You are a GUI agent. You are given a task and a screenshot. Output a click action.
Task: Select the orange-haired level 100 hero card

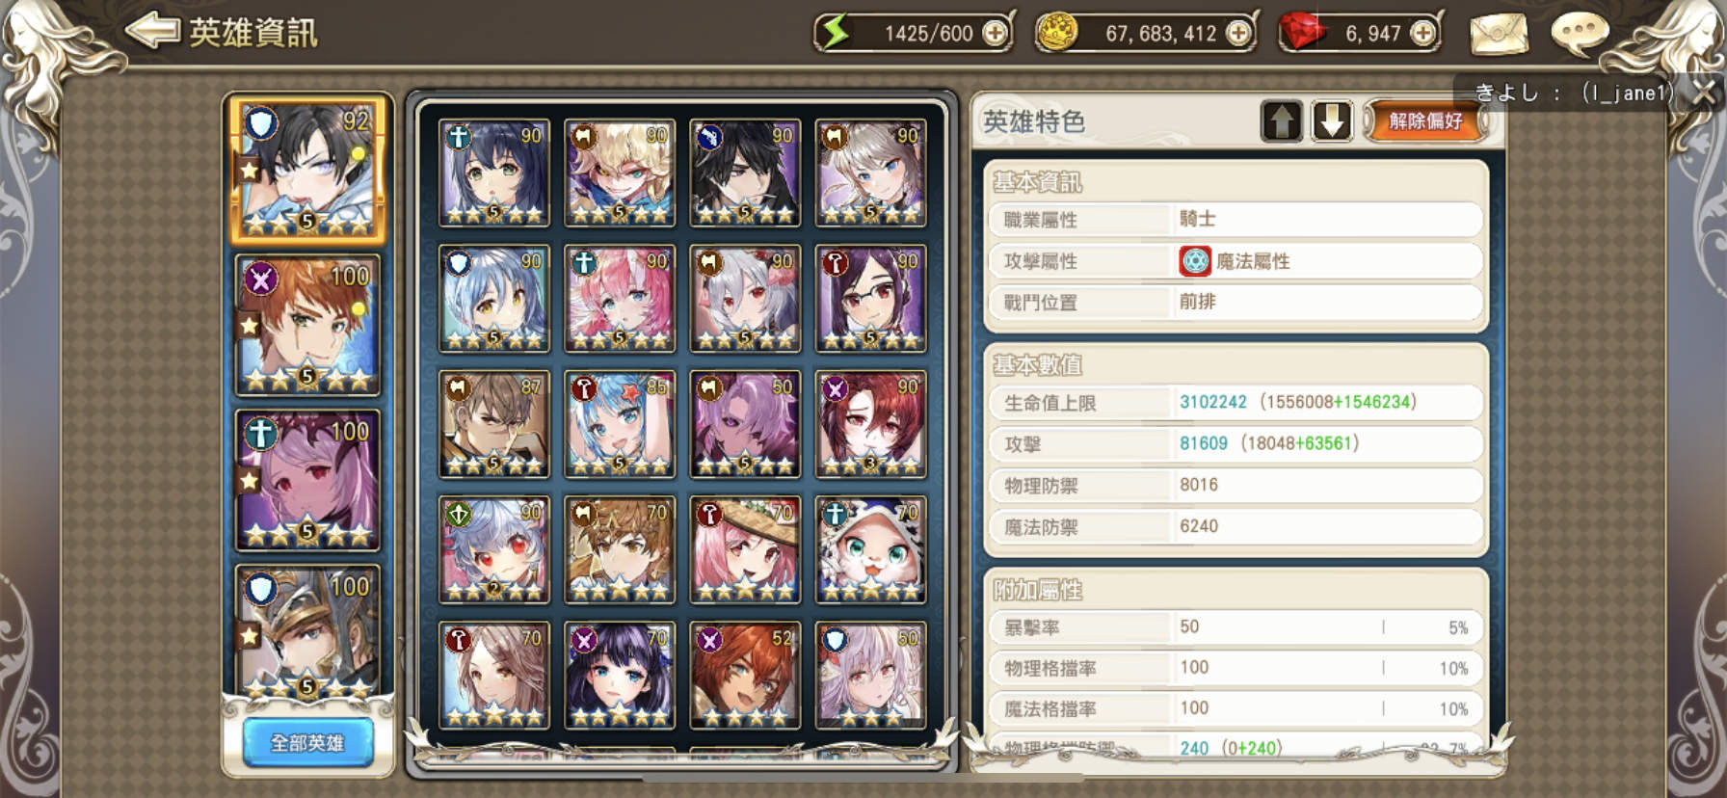pyautogui.click(x=307, y=326)
